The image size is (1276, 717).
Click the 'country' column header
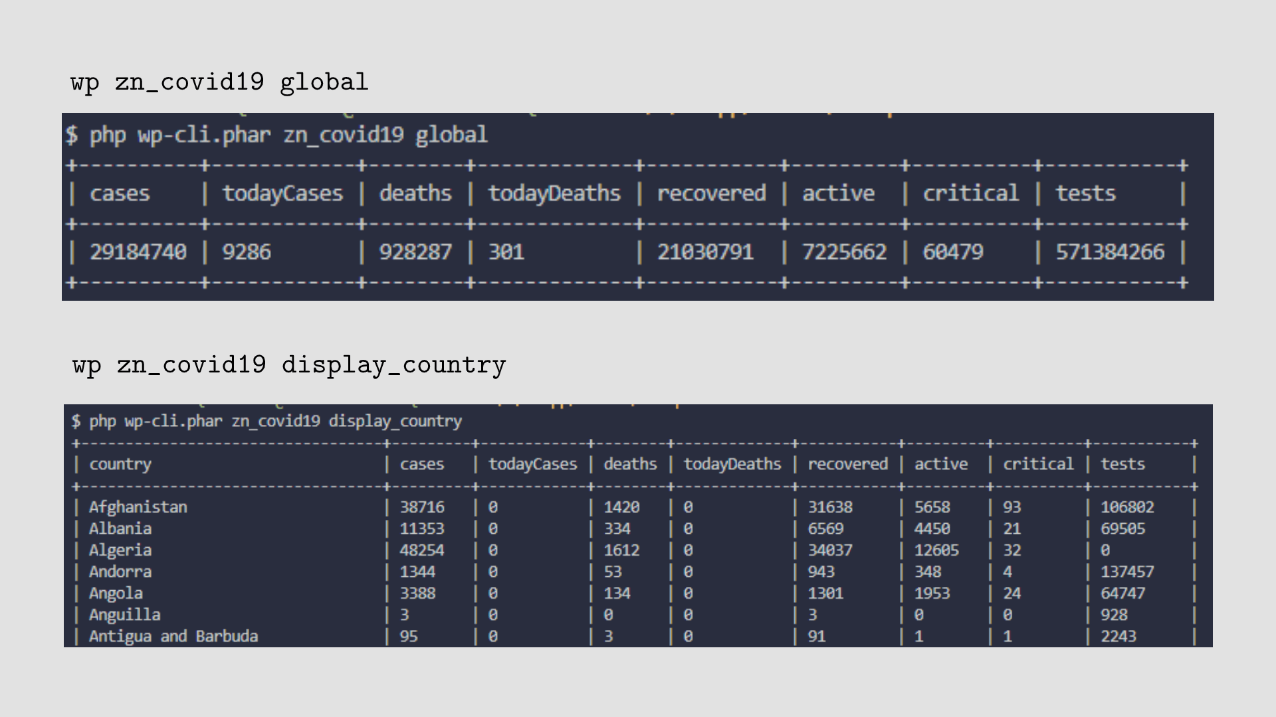120,464
